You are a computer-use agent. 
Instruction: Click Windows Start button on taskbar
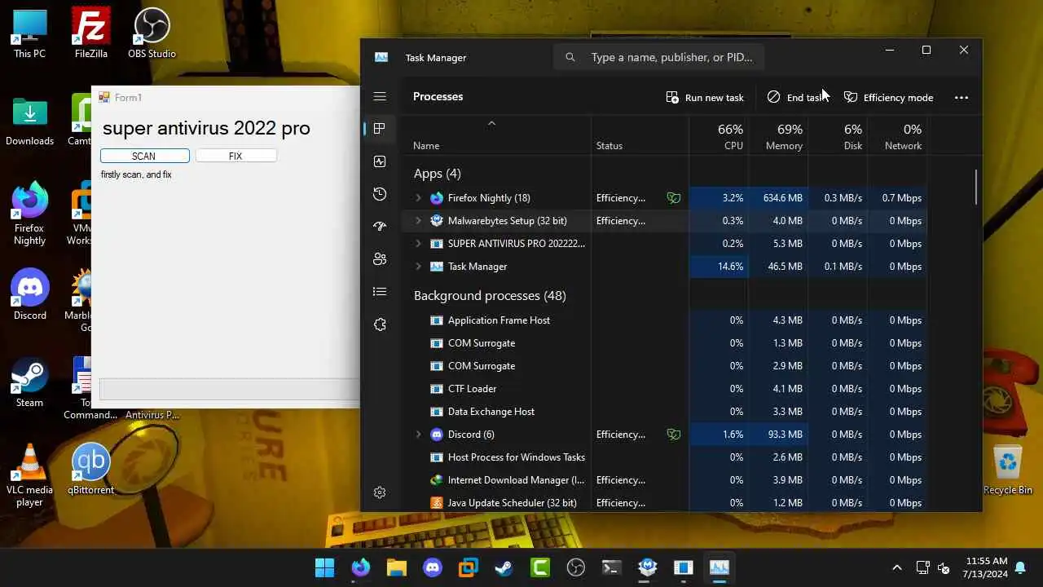pyautogui.click(x=324, y=567)
